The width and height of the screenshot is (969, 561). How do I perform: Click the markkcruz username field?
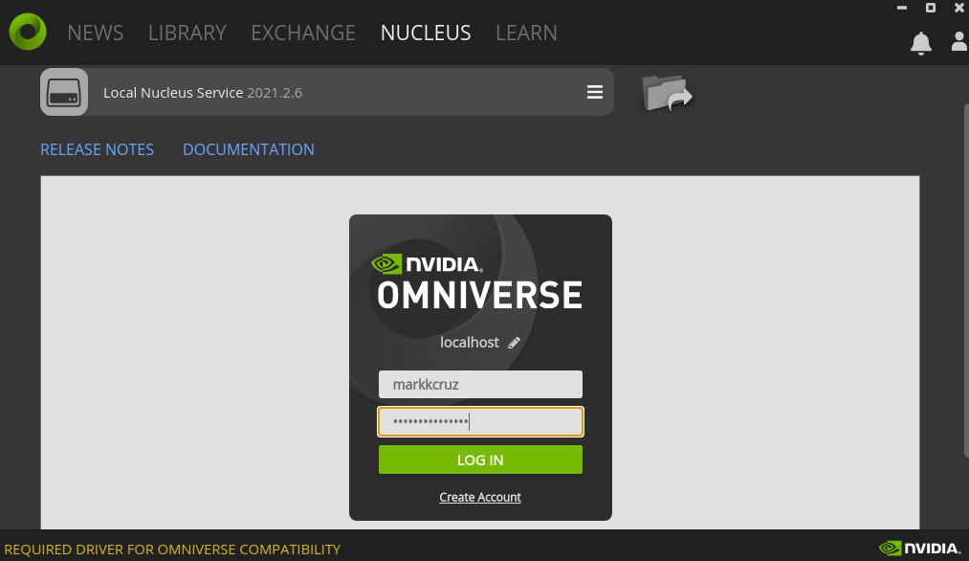480,384
